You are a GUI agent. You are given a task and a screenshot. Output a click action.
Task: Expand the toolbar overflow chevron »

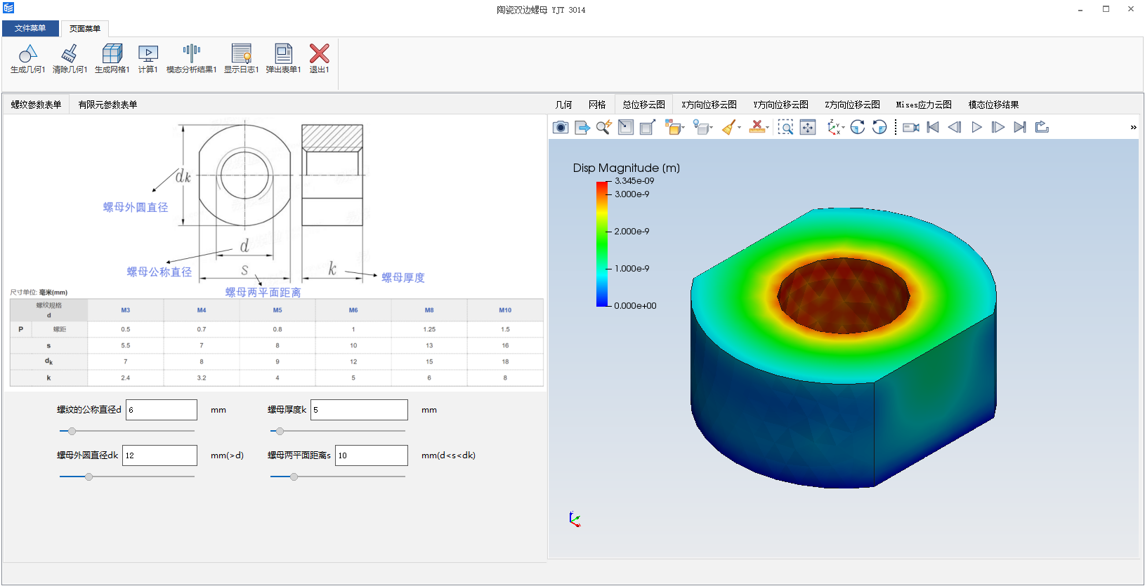[1133, 128]
